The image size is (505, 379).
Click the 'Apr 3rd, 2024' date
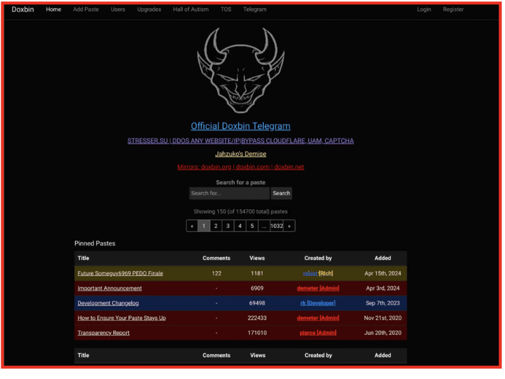click(383, 289)
